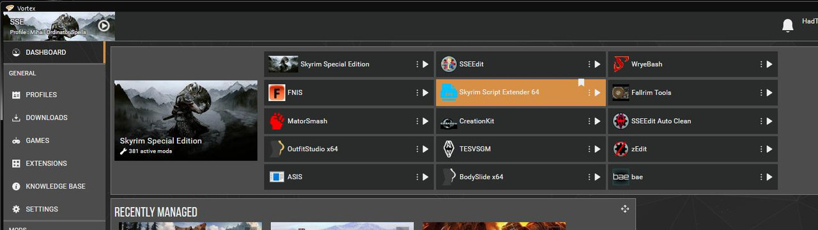Click the SSE profile banner image
Image resolution: width=818 pixels, height=230 pixels.
point(59,26)
